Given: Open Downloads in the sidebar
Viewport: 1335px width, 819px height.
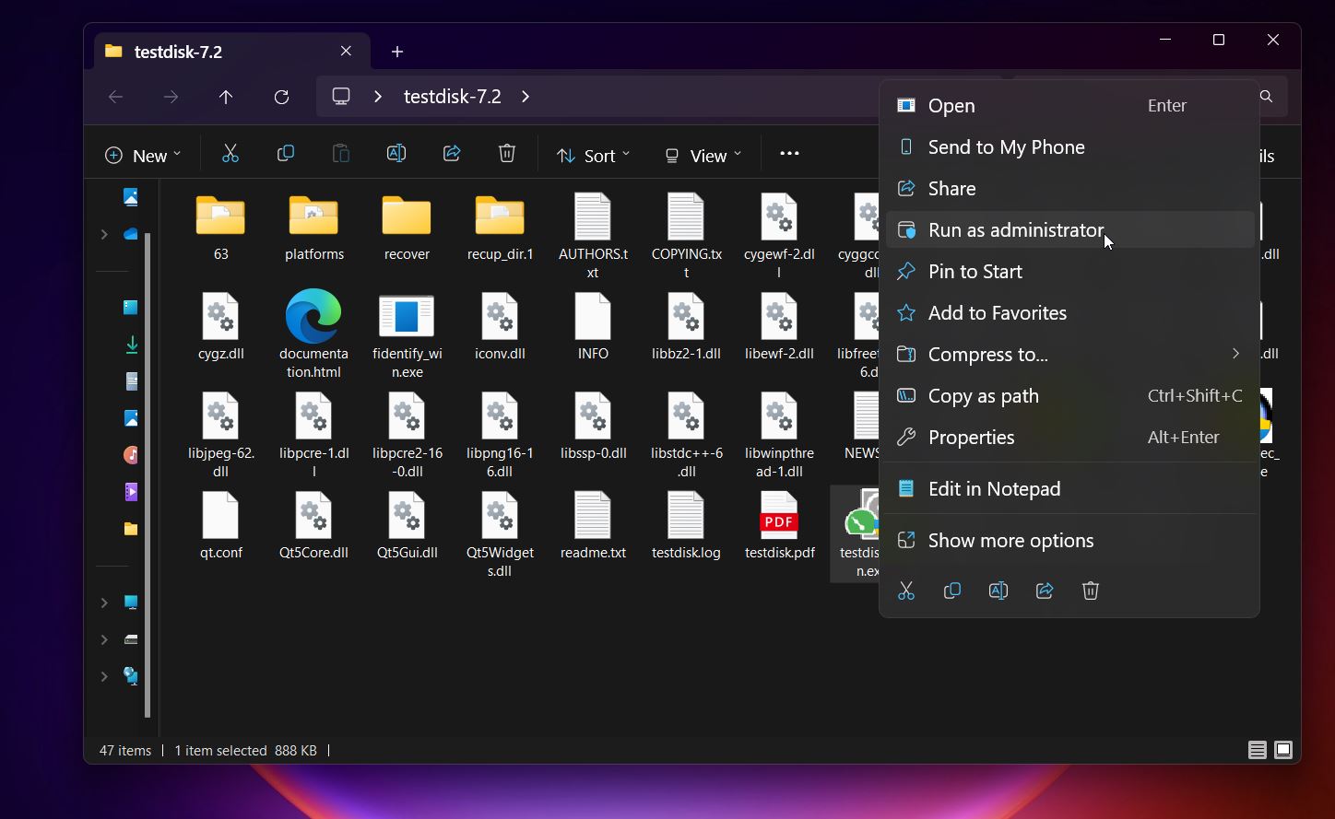Looking at the screenshot, I should coord(131,345).
